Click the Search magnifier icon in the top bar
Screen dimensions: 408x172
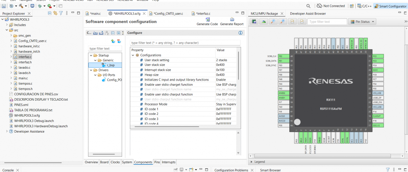pyautogui.click(x=308, y=6)
